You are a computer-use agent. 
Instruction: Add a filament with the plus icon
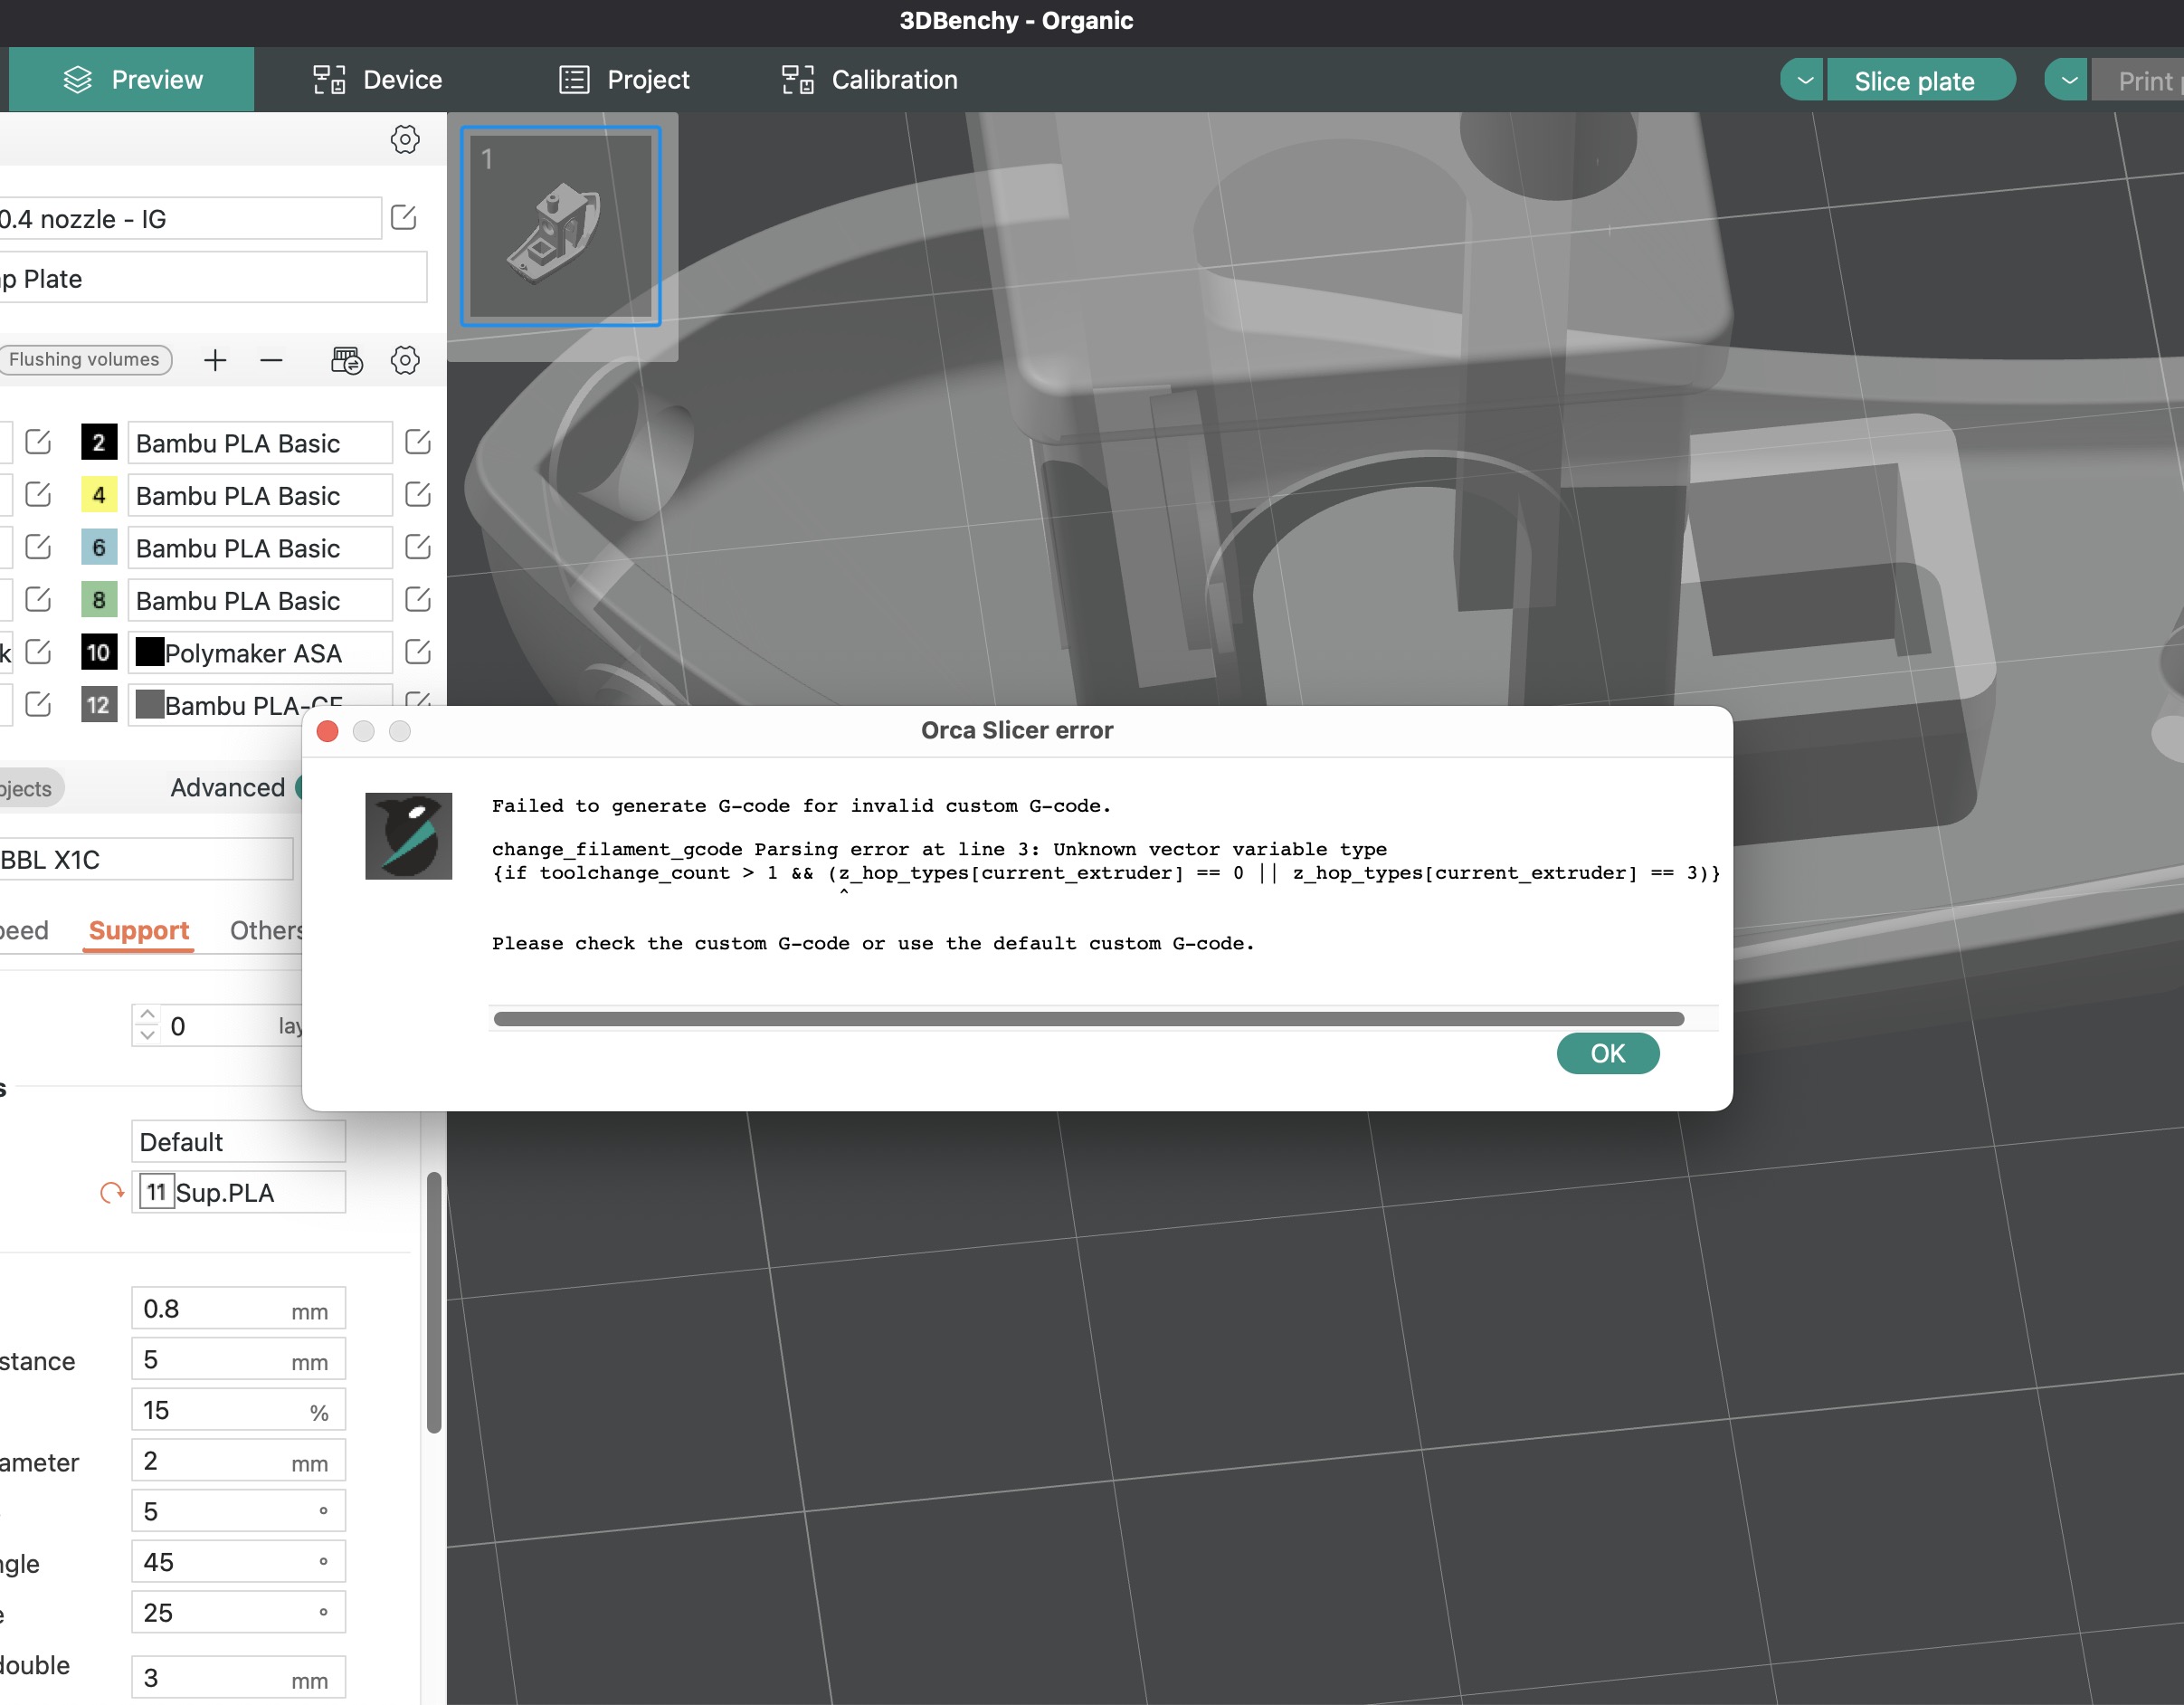click(x=214, y=360)
